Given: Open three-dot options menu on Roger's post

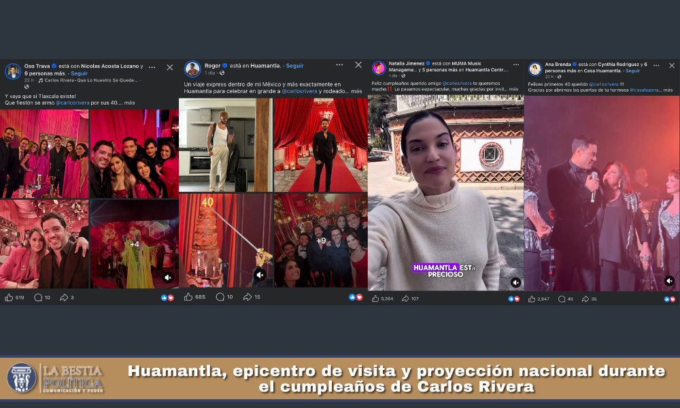Looking at the screenshot, I should [x=340, y=65].
